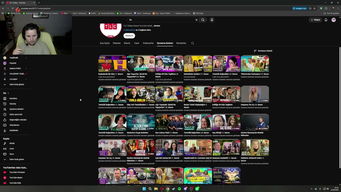Expand the Siz section chevron
This screenshot has height=192, width=341.
pos(8,93)
